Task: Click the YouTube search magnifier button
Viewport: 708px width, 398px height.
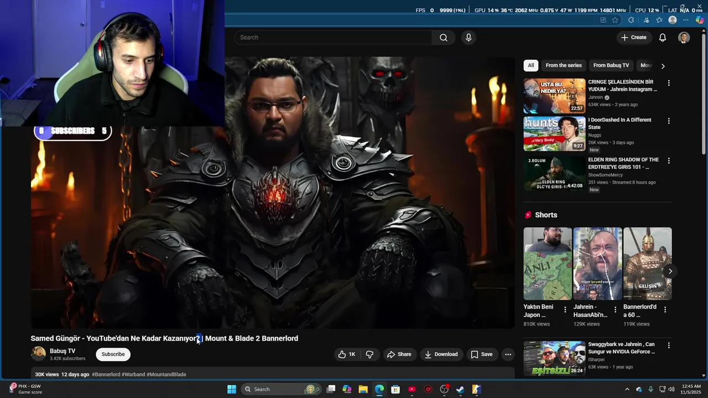Action: pyautogui.click(x=444, y=38)
